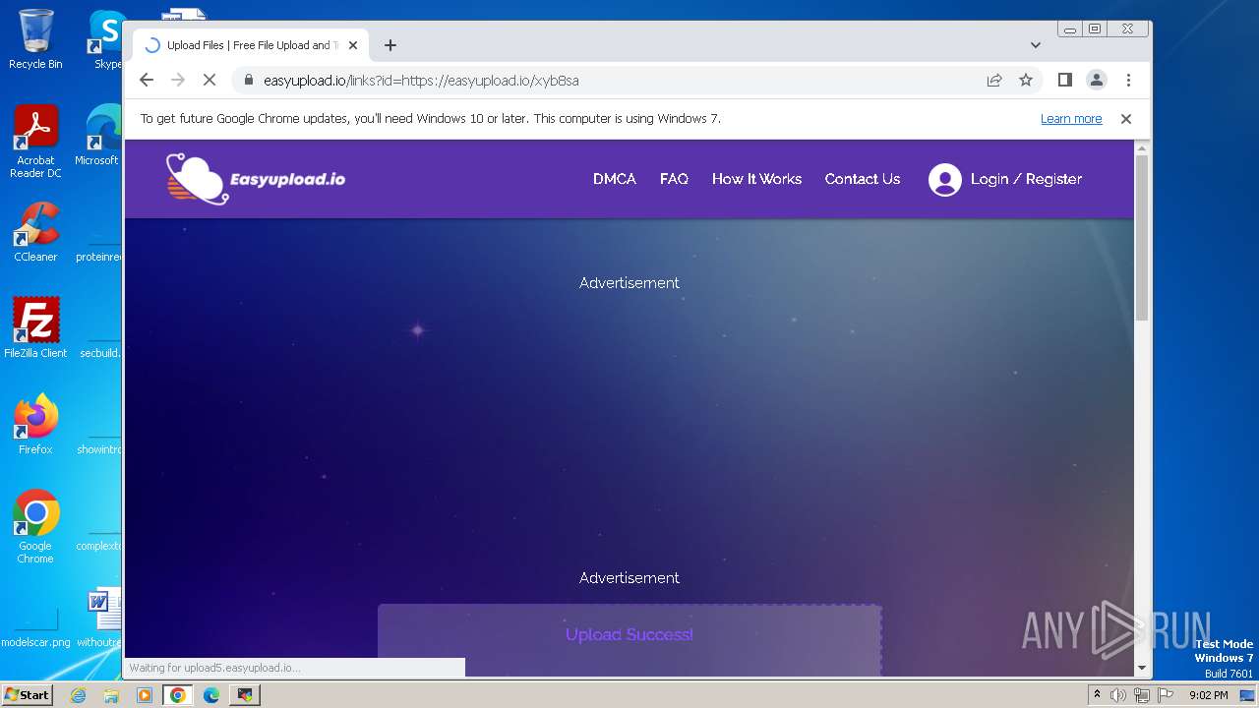The image size is (1259, 708).
Task: Open Recycle Bin on the desktop
Action: click(35, 39)
